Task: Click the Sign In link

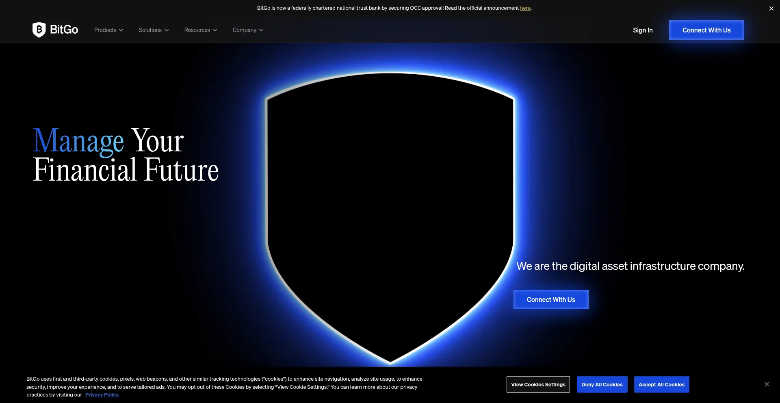Action: pos(643,30)
